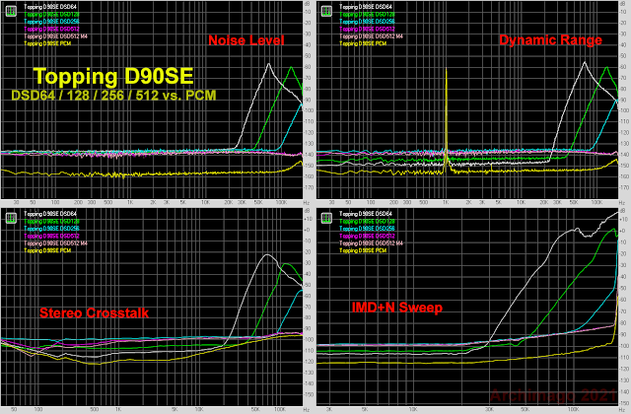
Task: Select the green DSD128 legend entry in IMD+N Sweep panel
Action: pos(367,221)
